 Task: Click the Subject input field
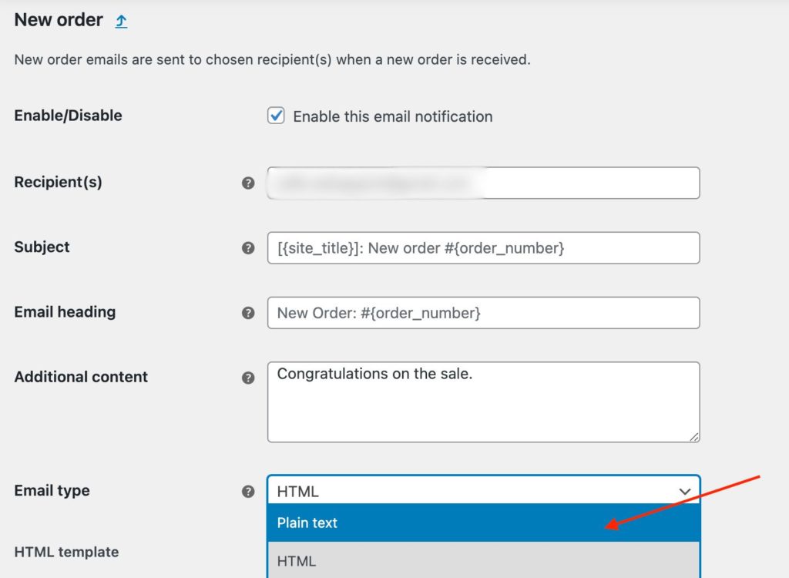(x=483, y=247)
